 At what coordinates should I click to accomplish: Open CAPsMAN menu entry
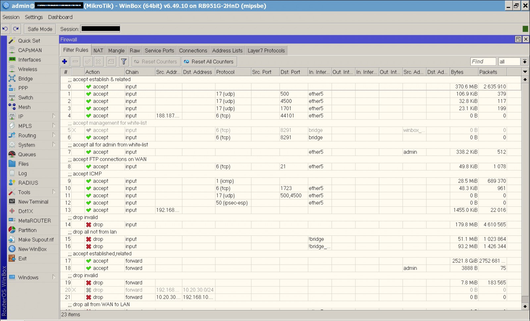click(30, 50)
